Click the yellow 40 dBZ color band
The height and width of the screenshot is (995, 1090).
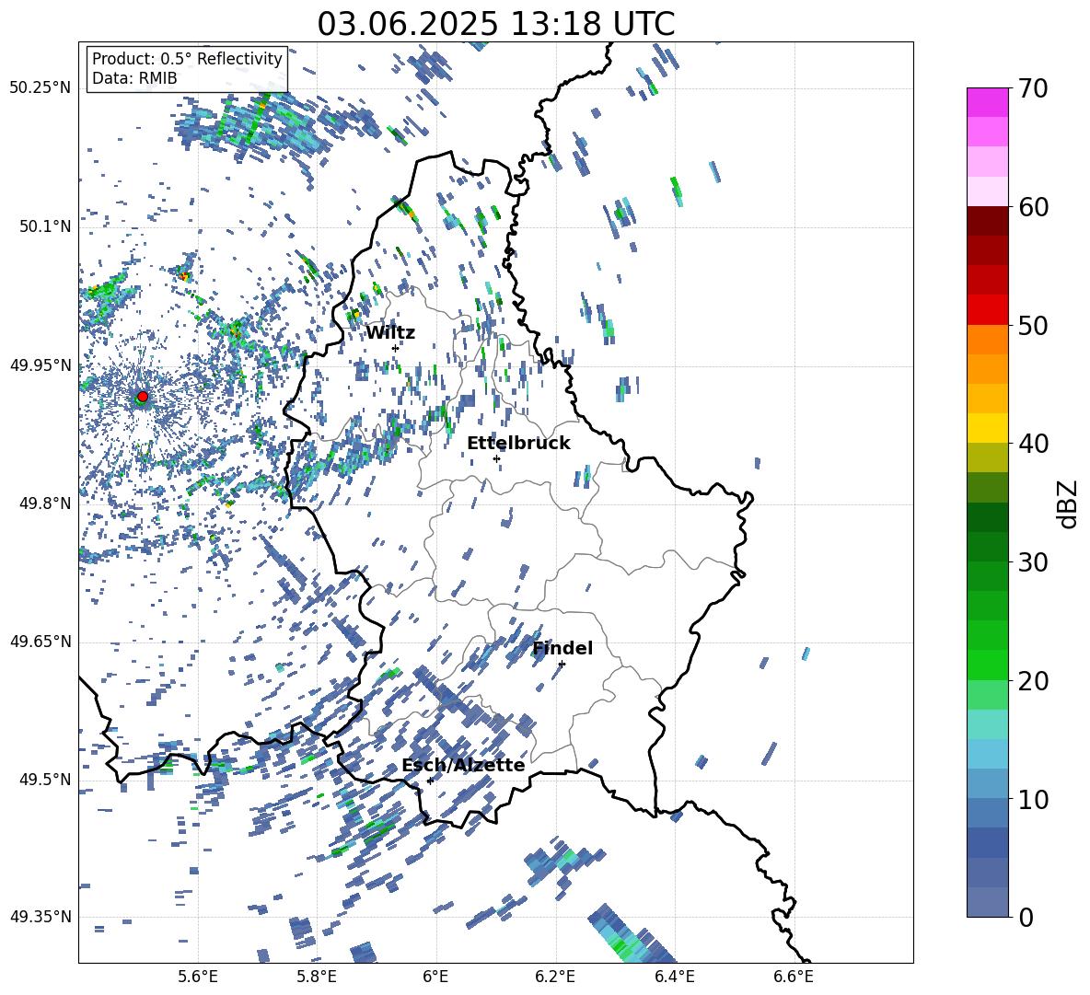coord(987,428)
